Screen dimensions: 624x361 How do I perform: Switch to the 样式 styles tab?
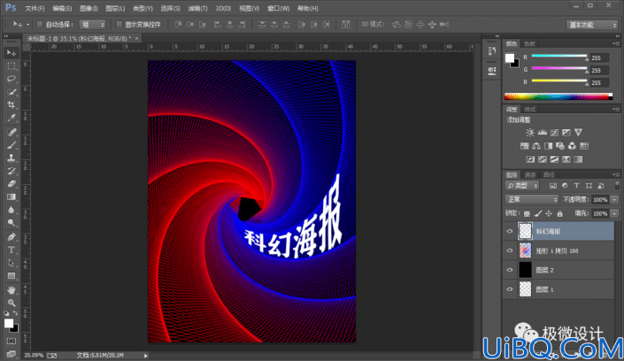click(530, 110)
